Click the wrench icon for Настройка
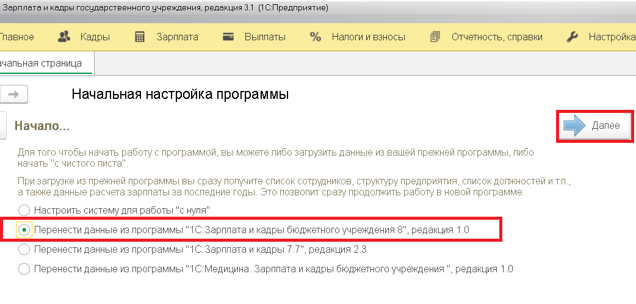This screenshot has height=304, width=636. coord(571,37)
